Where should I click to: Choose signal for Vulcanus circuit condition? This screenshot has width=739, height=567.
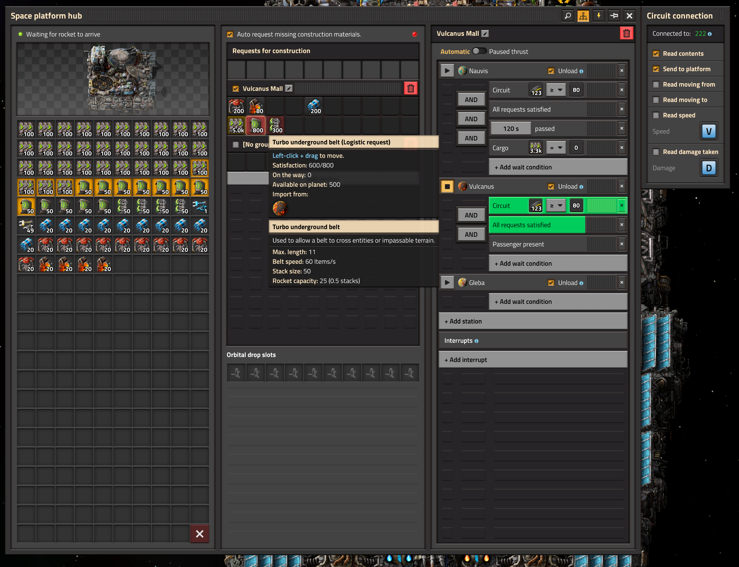[x=536, y=206]
